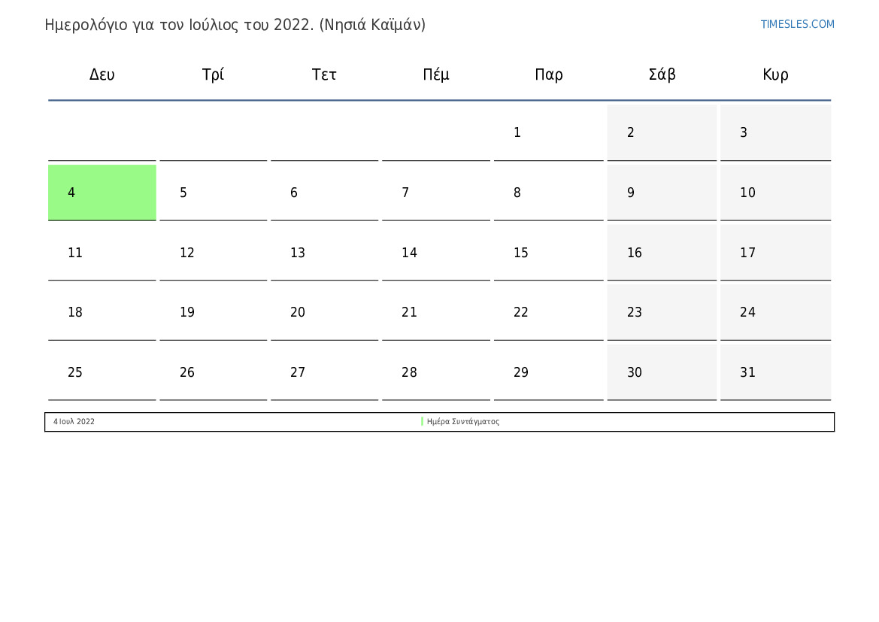879x622 pixels.
Task: Click the 4 Ιουλ 2022 legend date
Action: tap(74, 422)
